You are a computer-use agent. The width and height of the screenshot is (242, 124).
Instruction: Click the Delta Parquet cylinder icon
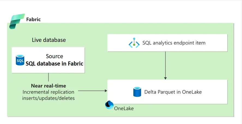pos(137,92)
